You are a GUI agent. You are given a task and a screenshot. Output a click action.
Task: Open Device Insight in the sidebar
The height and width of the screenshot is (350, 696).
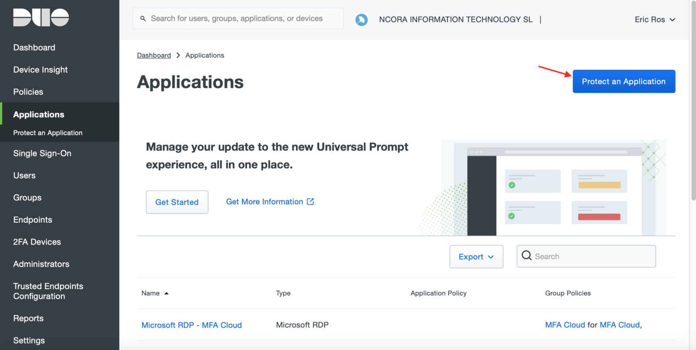pos(40,70)
